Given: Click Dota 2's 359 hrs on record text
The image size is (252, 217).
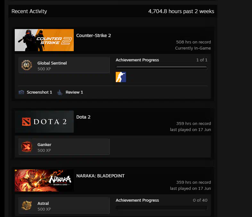Looking at the screenshot, I should (x=194, y=123).
